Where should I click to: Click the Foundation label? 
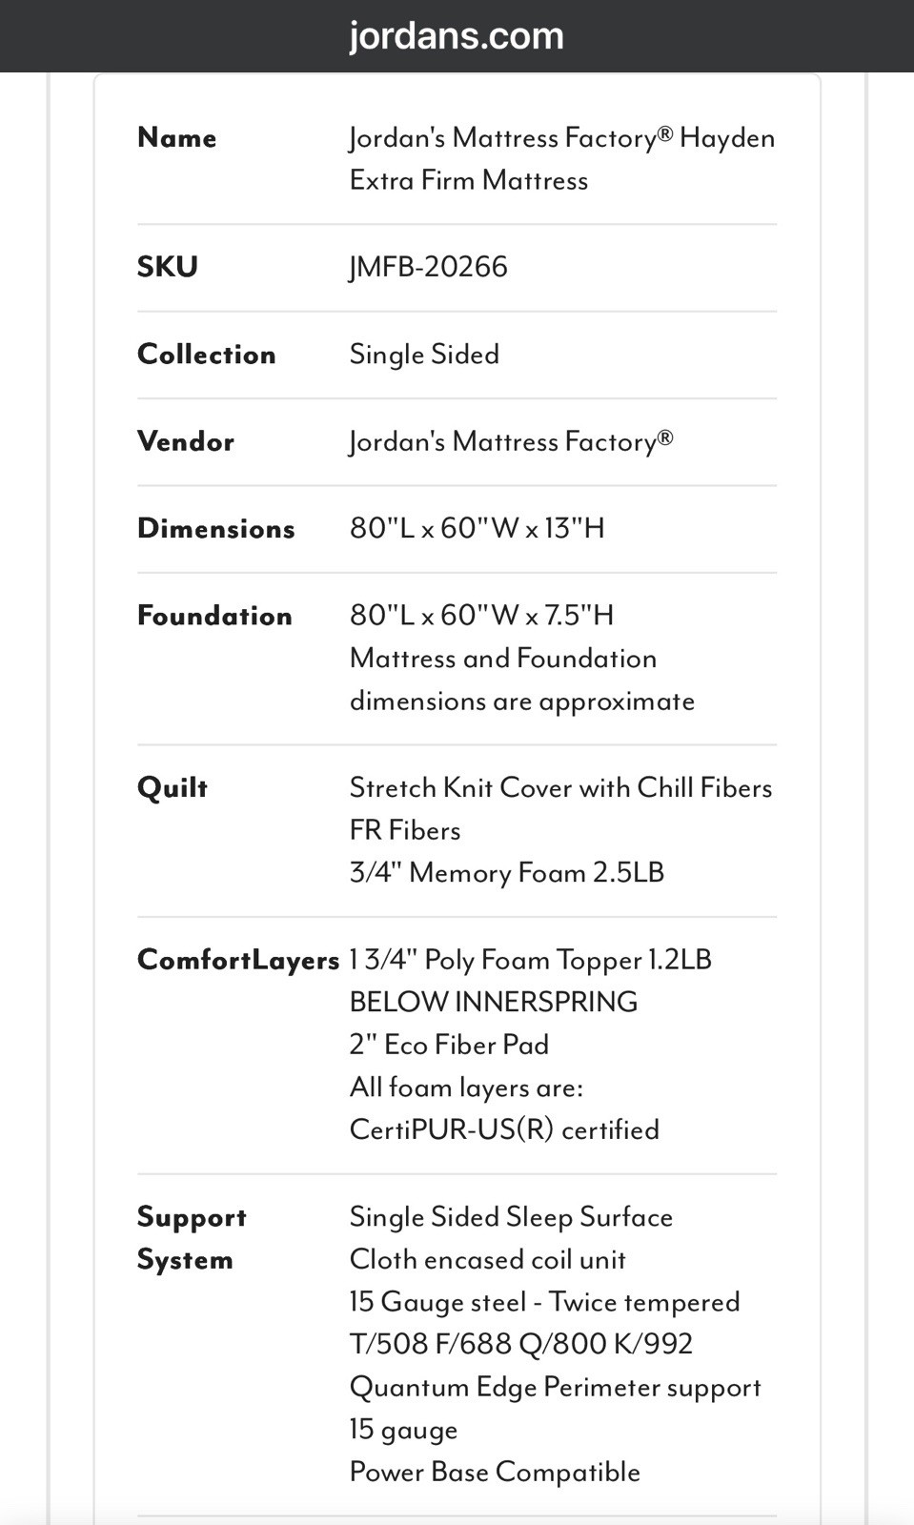click(214, 615)
